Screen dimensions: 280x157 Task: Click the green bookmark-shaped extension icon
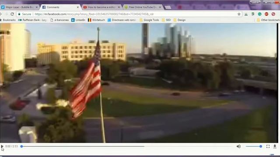pyautogui.click(x=253, y=14)
